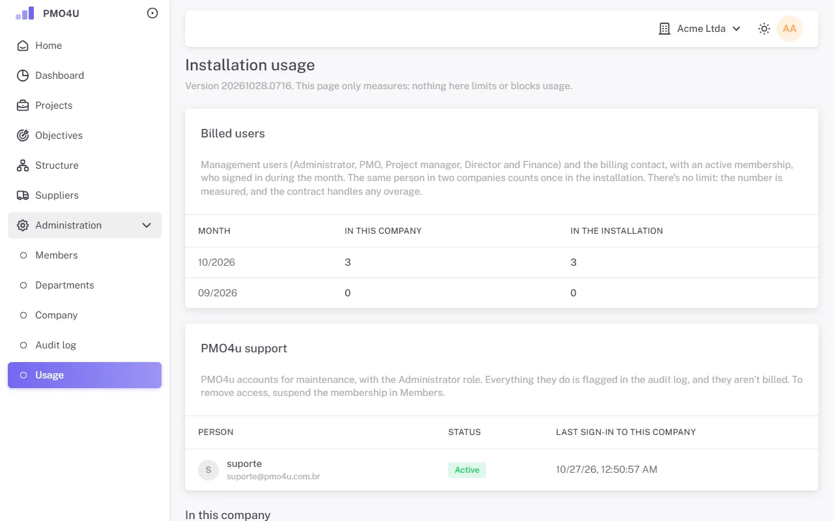Click the suporte person name
The height and width of the screenshot is (521, 834).
point(244,464)
